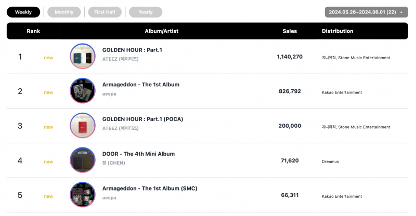Open the week date range dropdown
Viewport: 416px width, 216px height.
pos(367,12)
